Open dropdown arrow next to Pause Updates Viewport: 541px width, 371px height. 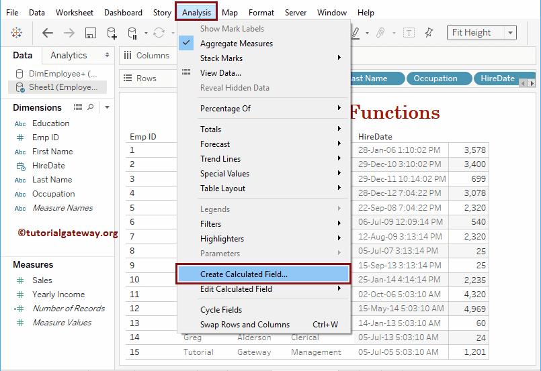[146, 34]
